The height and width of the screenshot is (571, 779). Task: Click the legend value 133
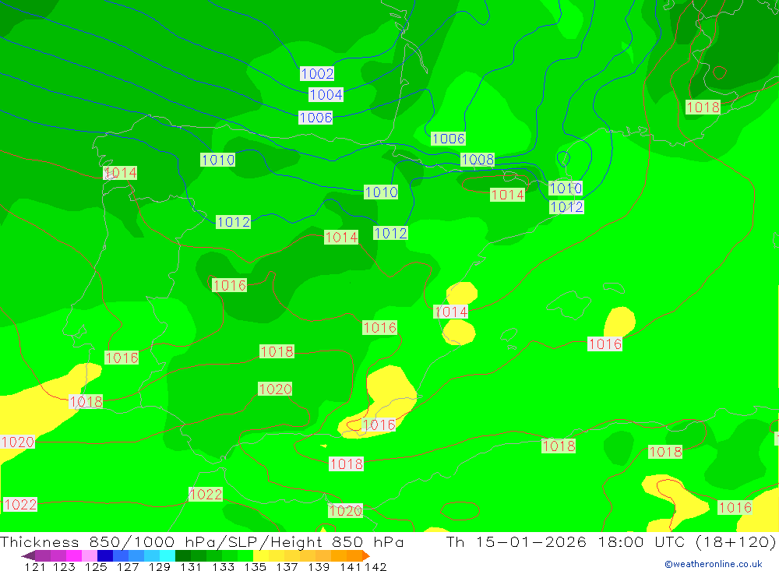pos(223,567)
